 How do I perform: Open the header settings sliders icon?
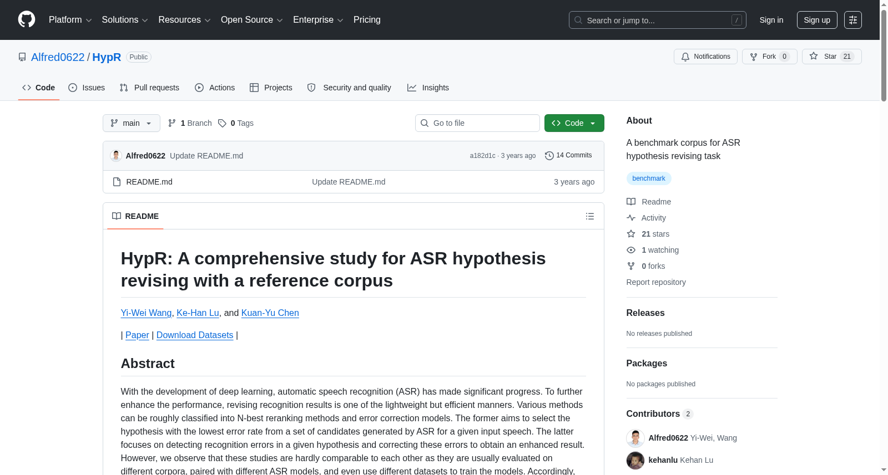point(853,20)
